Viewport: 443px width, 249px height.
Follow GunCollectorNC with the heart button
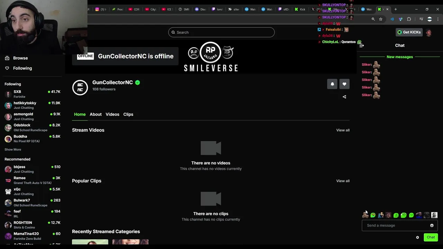tap(344, 84)
